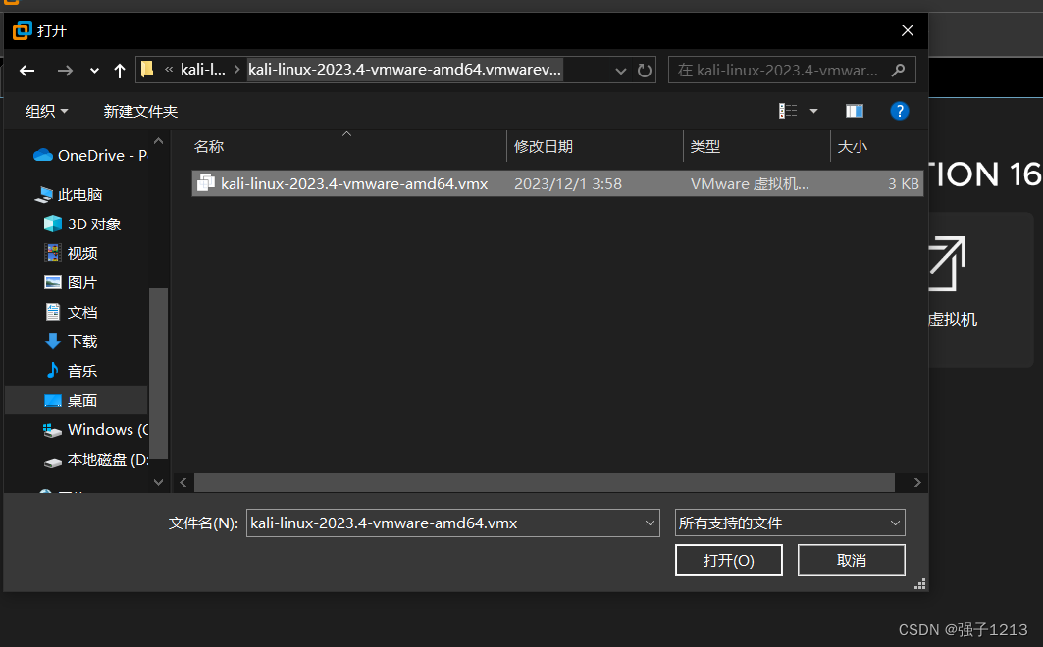This screenshot has width=1043, height=647.
Task: Toggle the preview pane icon
Action: pyautogui.click(x=854, y=111)
